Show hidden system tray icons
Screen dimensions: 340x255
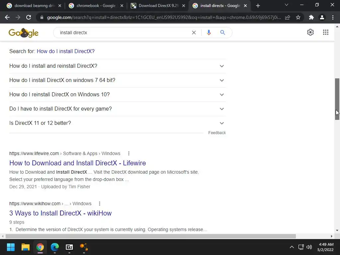pos(292,247)
